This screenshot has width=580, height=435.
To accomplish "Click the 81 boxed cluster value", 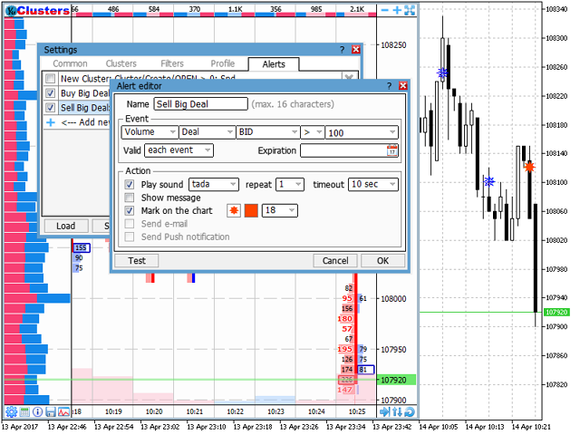I will tap(366, 370).
